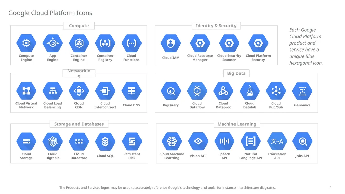
Task: Select the 'Cloud Datastore' text label
Action: (79, 156)
